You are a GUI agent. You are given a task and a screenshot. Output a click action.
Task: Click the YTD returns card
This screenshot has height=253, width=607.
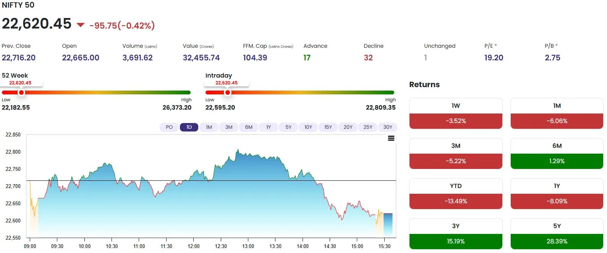tap(456, 194)
